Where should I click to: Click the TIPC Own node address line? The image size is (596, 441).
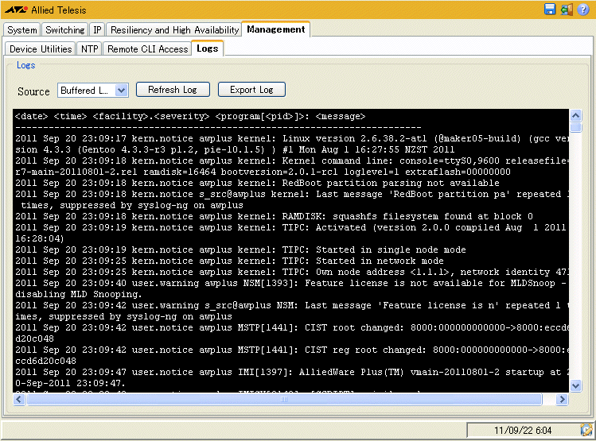291,272
